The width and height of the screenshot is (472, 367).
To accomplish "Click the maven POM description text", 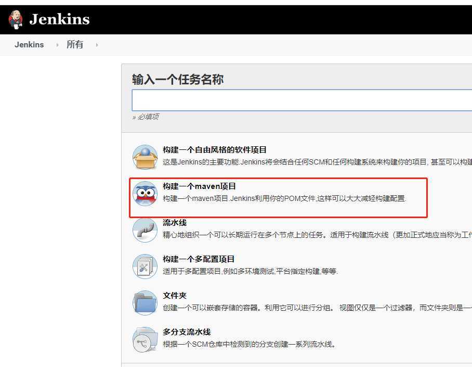I will click(284, 199).
